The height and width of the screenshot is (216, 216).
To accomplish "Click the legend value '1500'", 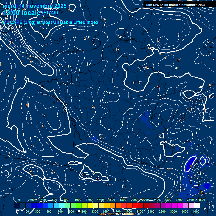I will [106, 211].
